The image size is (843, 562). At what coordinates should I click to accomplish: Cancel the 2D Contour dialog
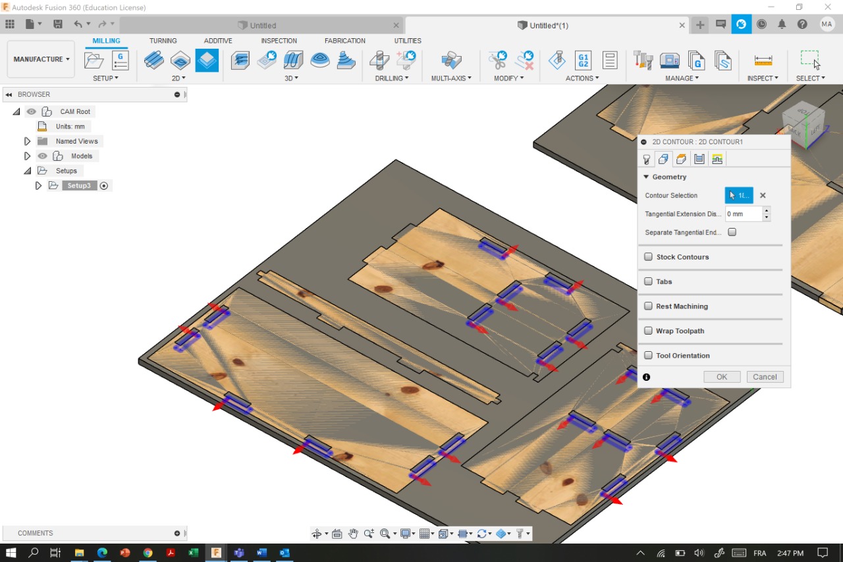coord(765,377)
